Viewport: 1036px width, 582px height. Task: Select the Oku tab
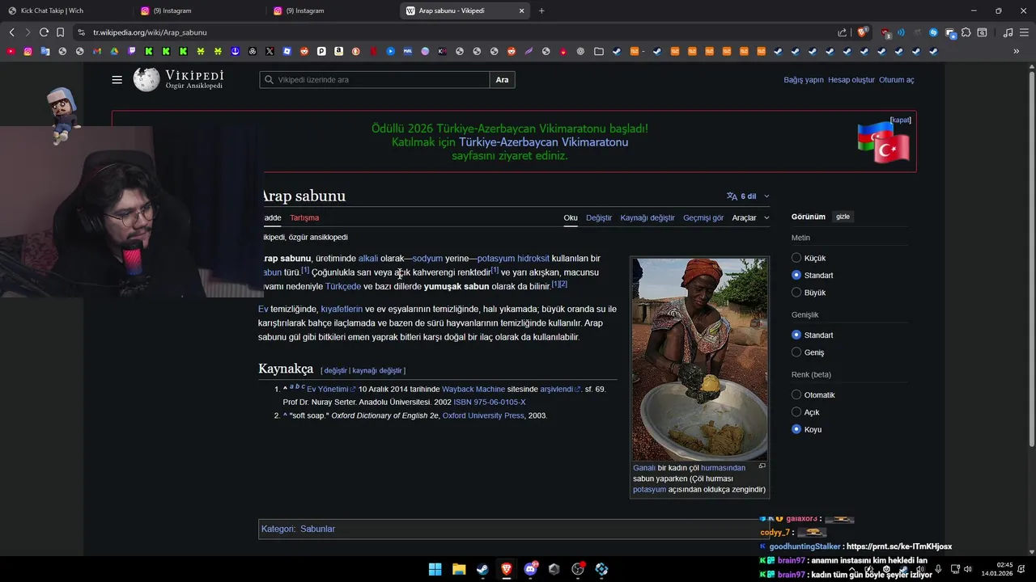click(x=571, y=217)
